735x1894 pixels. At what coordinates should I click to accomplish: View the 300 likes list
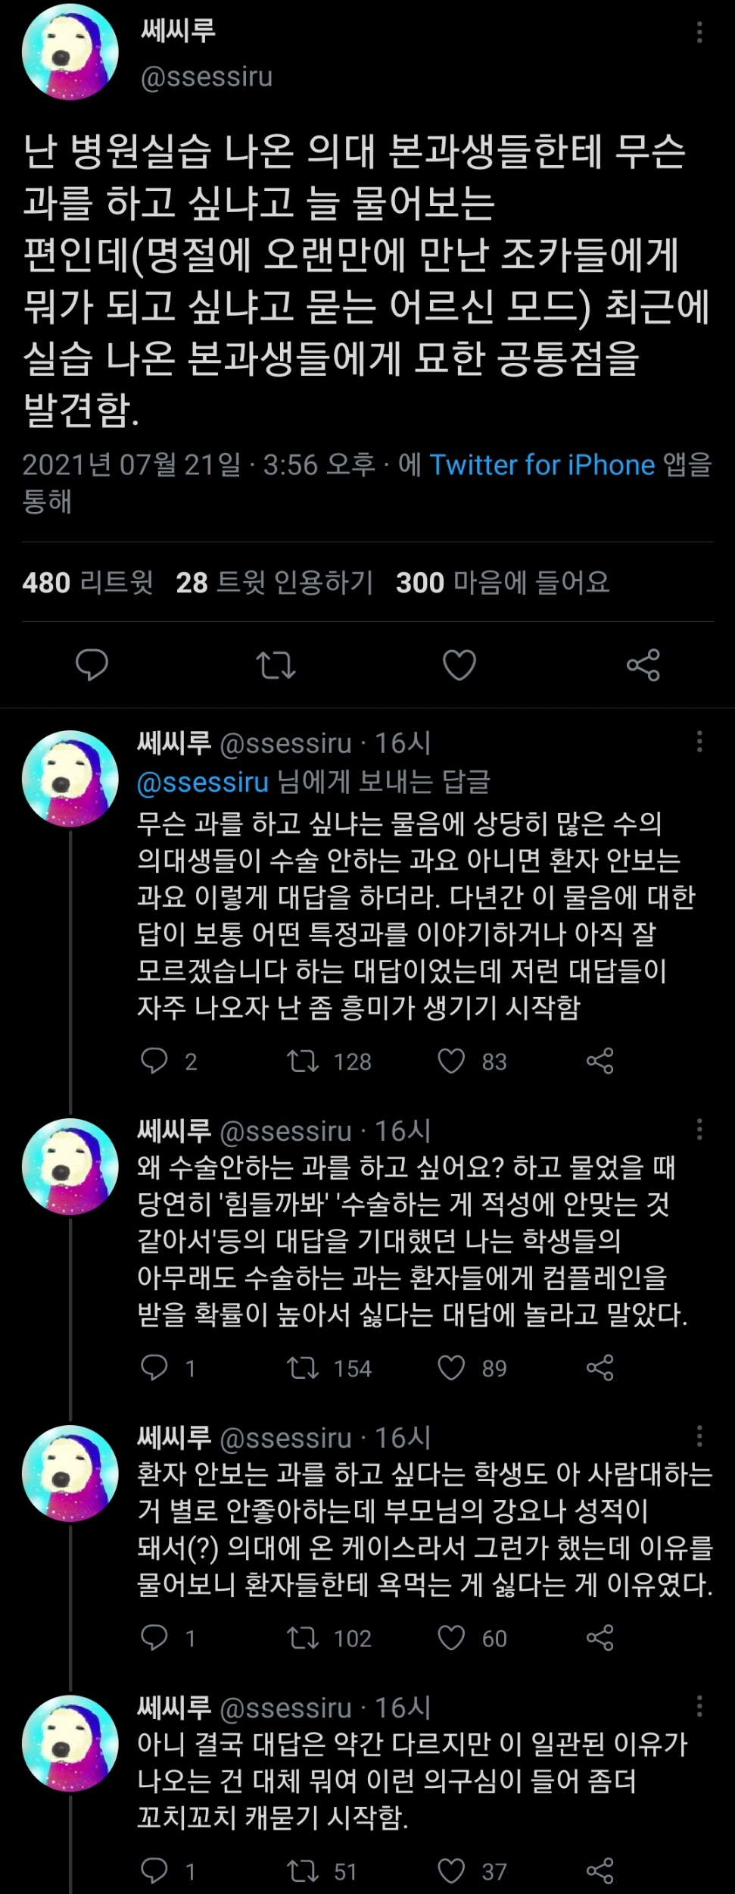503,583
